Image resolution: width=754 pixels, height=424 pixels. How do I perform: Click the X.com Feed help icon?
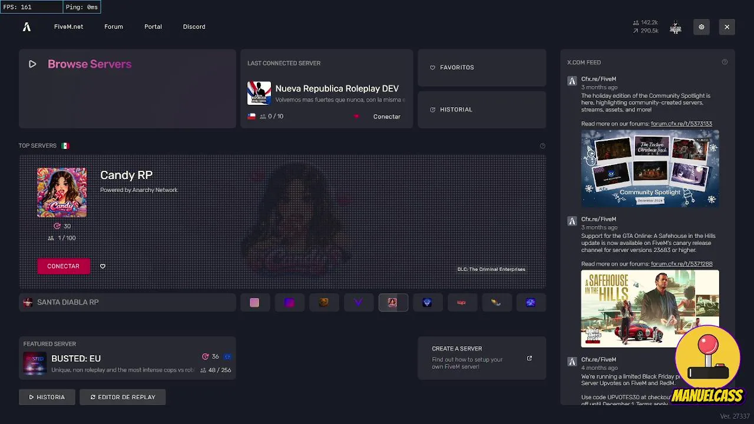point(725,62)
